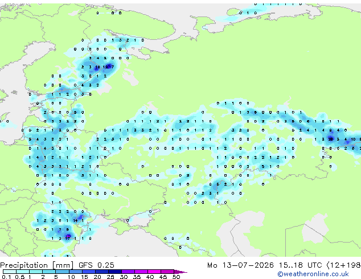Click the 'Precipitation [mm]' title label
361x279 pixels.
tap(37, 265)
